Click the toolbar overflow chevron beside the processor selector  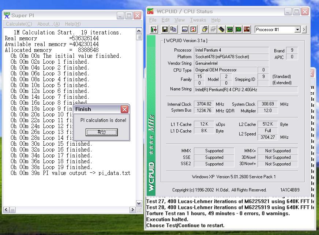(x=304, y=30)
